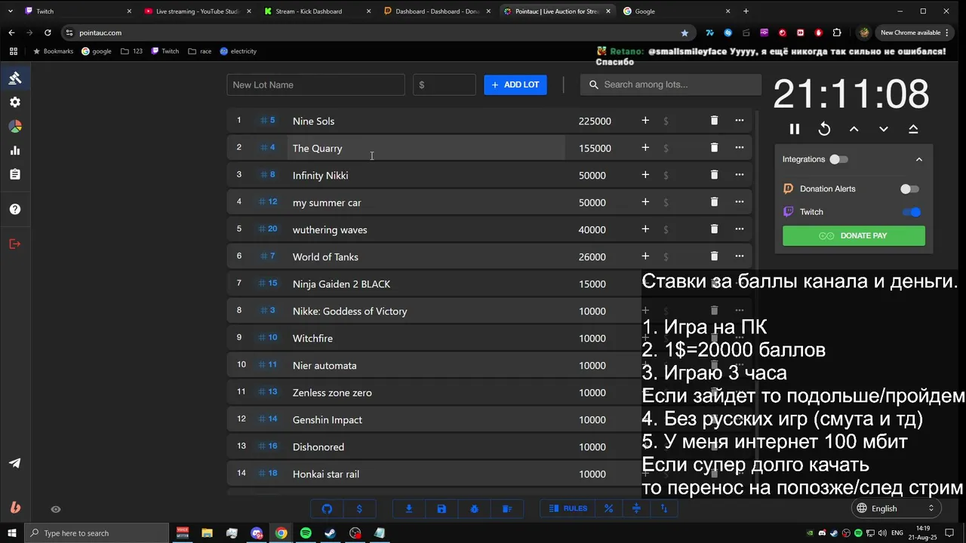
Task: Open the Telegram paper plane icon
Action: [x=15, y=463]
